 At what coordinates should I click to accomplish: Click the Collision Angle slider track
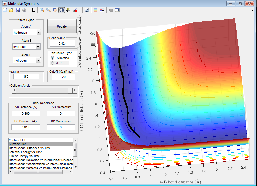43,90
